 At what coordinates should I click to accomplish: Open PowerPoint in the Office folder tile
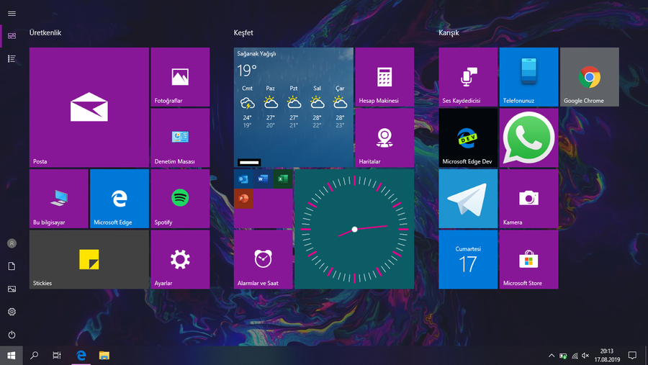[x=243, y=199]
